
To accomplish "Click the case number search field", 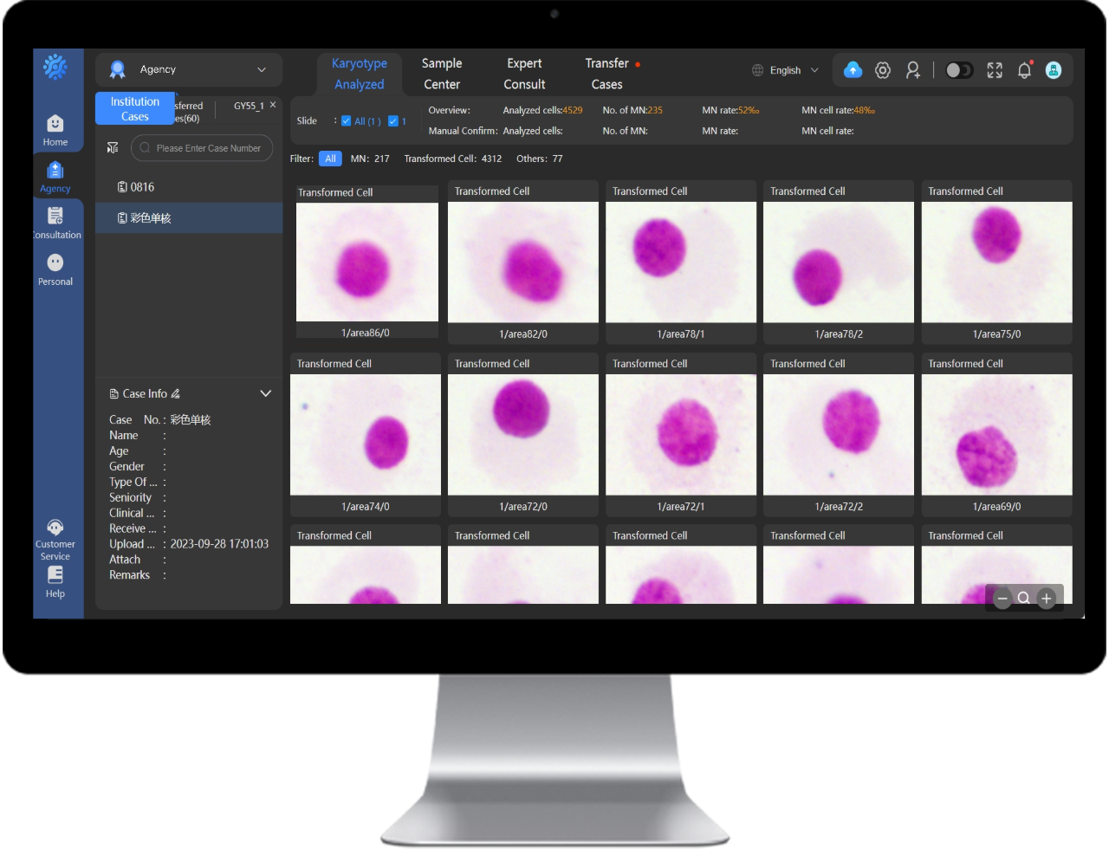I will (208, 148).
